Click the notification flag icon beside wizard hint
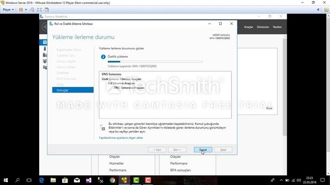Viewport: 330px width, 185px height. click(103, 127)
